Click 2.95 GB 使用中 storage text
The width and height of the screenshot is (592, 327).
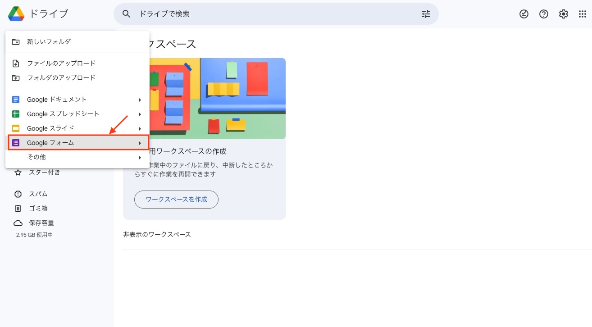[34, 235]
